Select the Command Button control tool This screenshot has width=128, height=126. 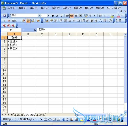pos(70,21)
